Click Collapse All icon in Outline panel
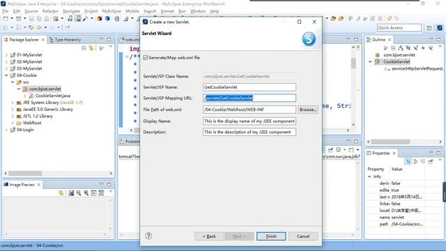Image resolution: width=446 pixels, height=251 pixels. (x=393, y=48)
